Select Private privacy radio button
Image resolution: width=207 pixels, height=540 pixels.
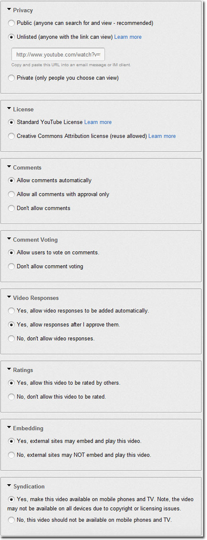(12, 78)
